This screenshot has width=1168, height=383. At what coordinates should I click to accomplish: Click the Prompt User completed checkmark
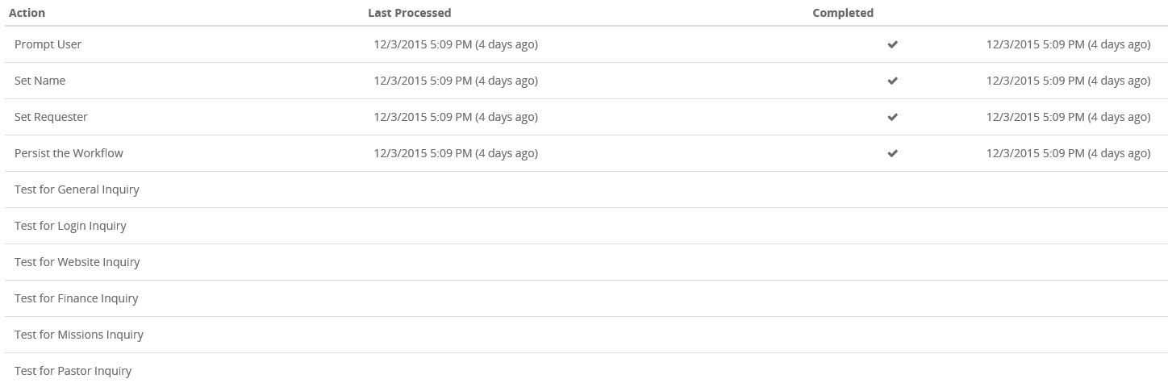(x=892, y=45)
